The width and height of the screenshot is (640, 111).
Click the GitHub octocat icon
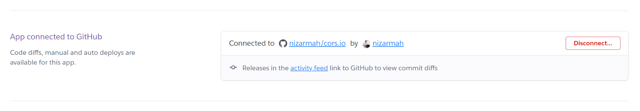coord(283,44)
